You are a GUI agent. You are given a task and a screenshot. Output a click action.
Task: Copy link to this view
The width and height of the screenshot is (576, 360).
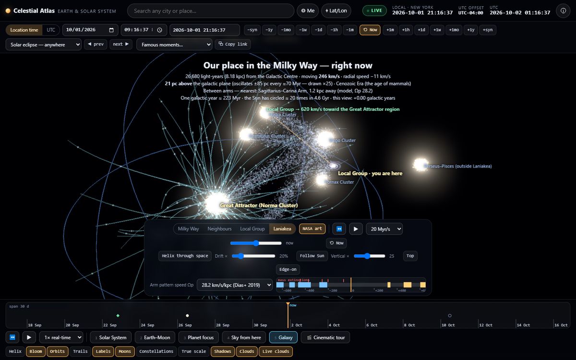click(233, 44)
